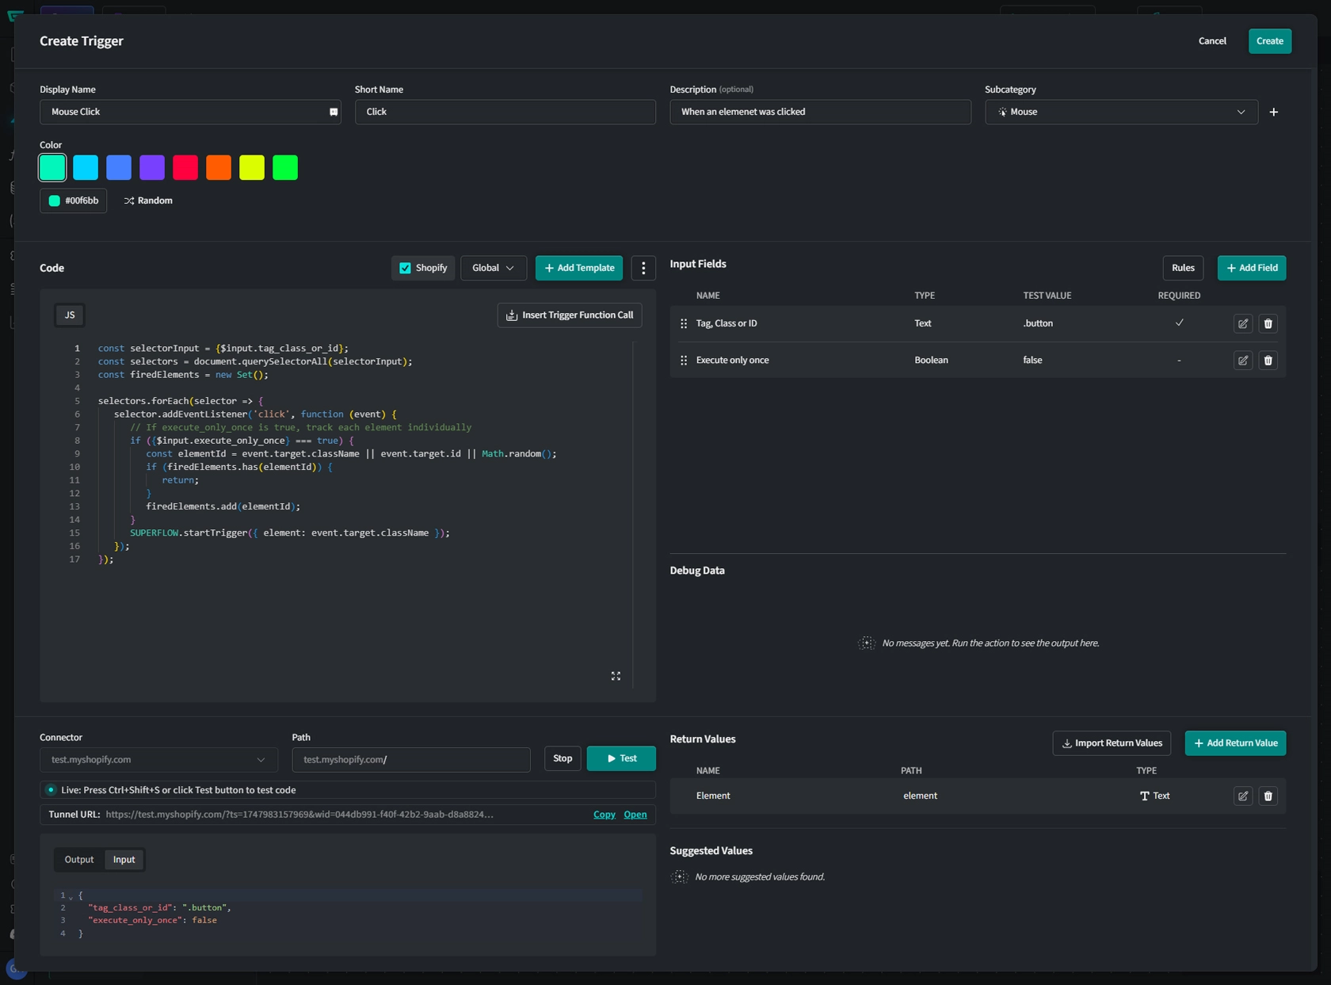
Task: Click the plus icon next to Subcategory
Action: click(1273, 112)
